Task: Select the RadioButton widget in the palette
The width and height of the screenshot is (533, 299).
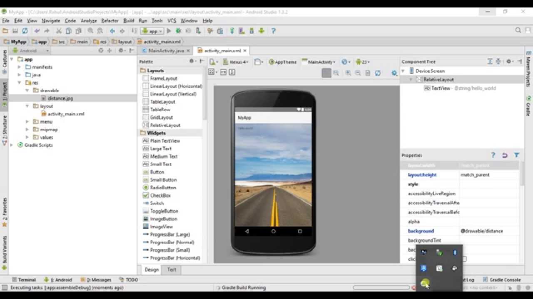Action: (x=162, y=188)
